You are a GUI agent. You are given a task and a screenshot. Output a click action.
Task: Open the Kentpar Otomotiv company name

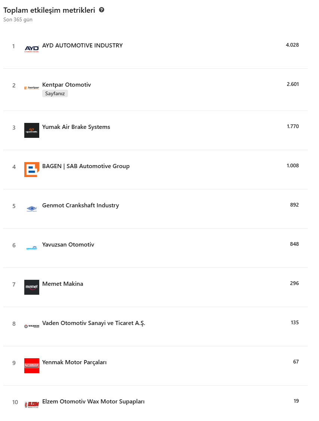point(66,85)
